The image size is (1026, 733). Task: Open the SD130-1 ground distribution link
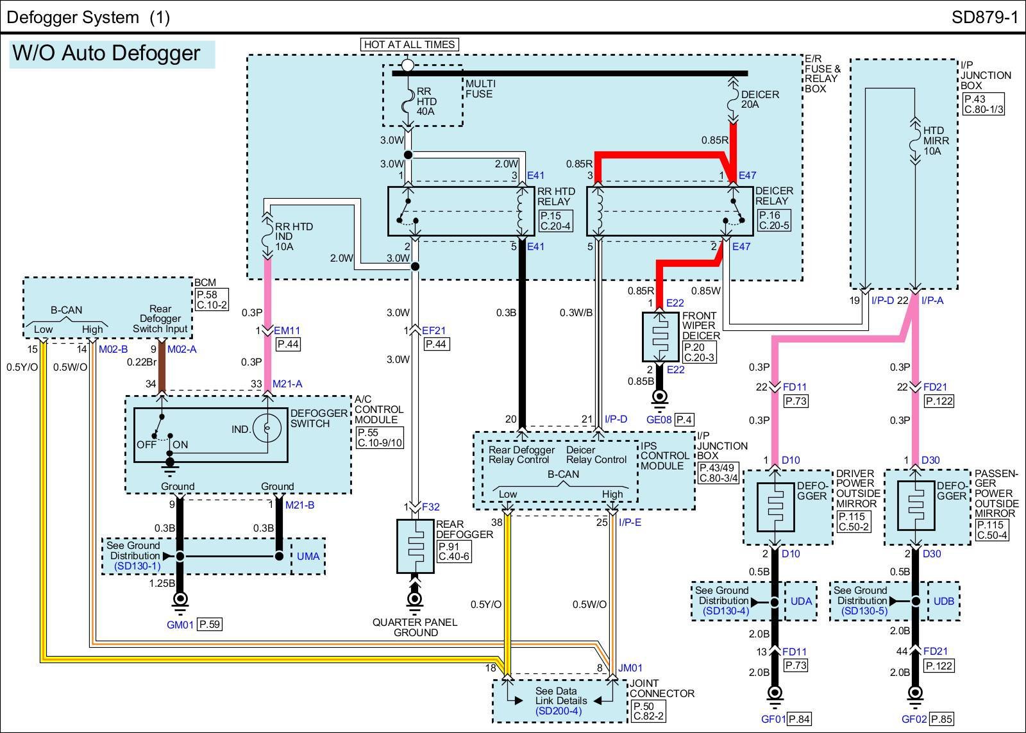tap(137, 566)
